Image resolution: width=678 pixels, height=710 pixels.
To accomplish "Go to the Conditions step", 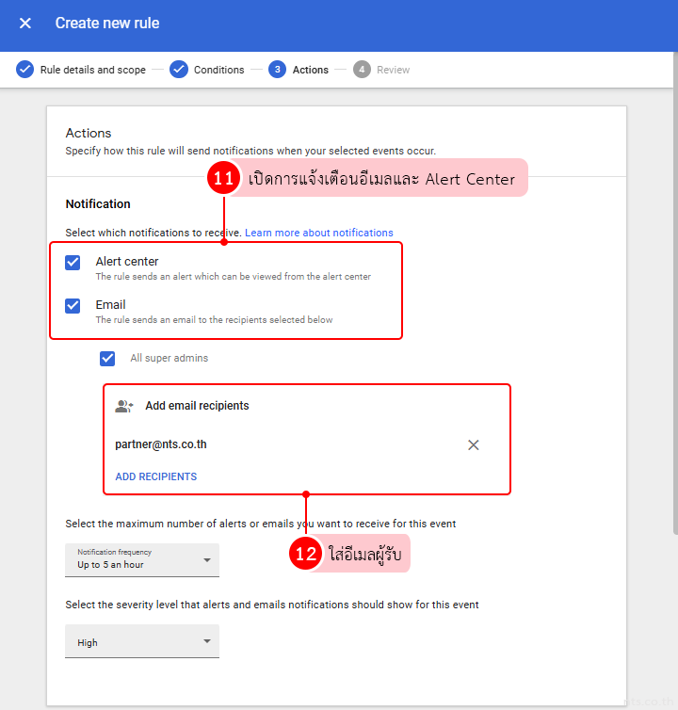I will [x=218, y=70].
